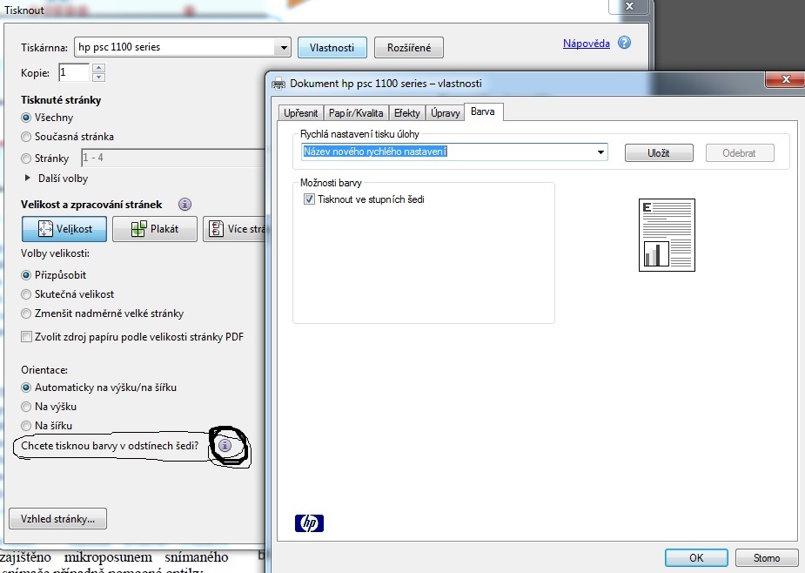Close the properties dialog window
805x573 pixels.
[x=786, y=79]
